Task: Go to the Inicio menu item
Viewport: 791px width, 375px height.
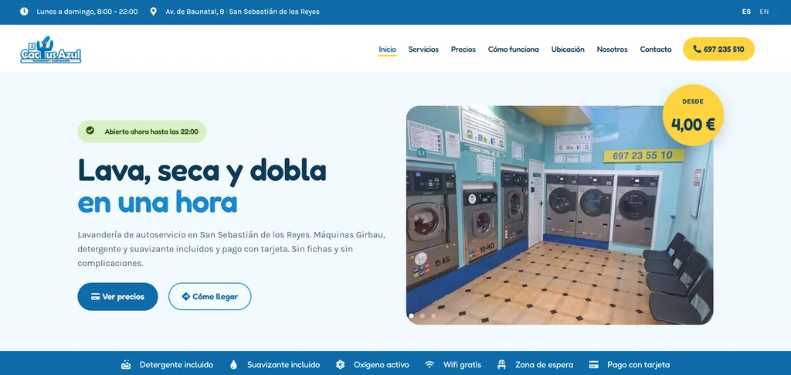Action: pyautogui.click(x=388, y=49)
